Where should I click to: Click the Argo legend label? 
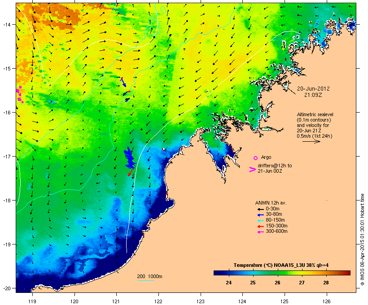[x=266, y=157]
